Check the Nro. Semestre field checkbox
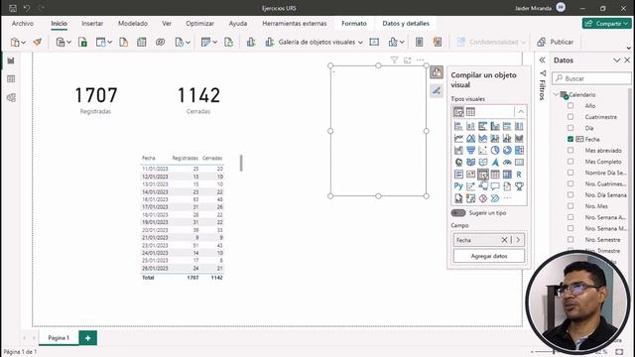Image resolution: width=635 pixels, height=357 pixels. point(571,240)
